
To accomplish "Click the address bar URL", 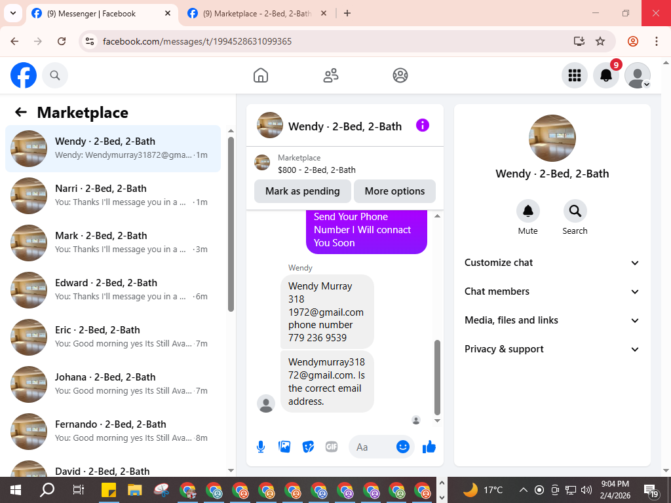I will click(x=197, y=41).
